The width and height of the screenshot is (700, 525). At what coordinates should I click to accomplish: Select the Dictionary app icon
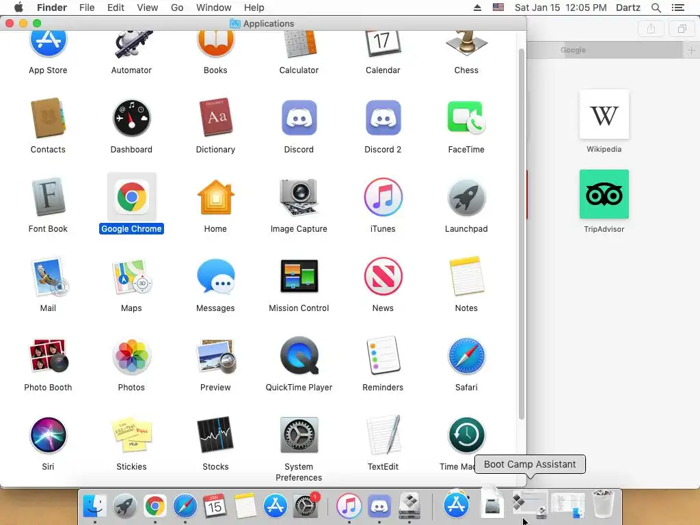point(215,117)
